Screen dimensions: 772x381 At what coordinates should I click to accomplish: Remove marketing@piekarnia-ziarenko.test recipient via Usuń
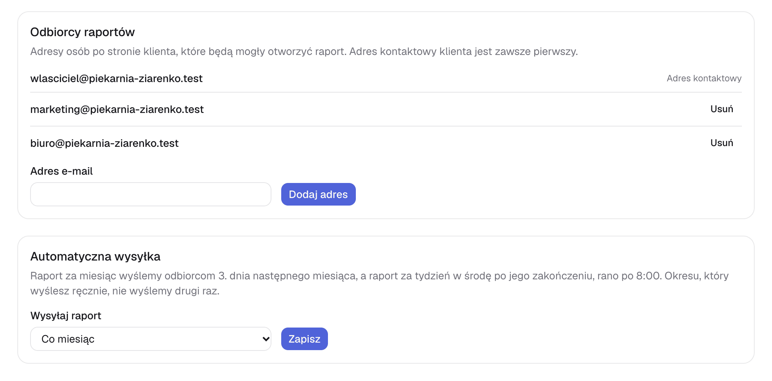tap(721, 109)
